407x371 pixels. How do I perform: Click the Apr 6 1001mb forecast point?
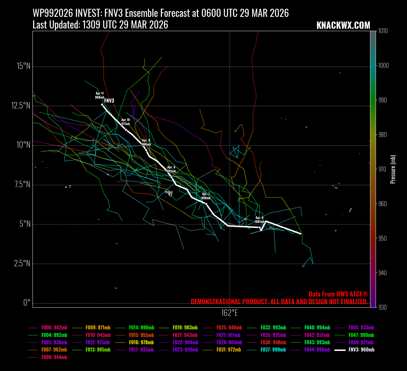(260, 227)
